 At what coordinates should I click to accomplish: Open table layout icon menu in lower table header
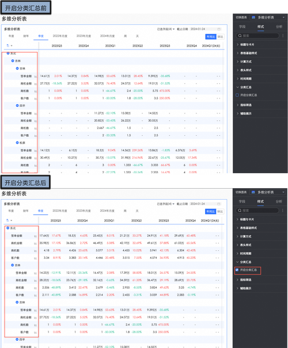(x=9, y=220)
